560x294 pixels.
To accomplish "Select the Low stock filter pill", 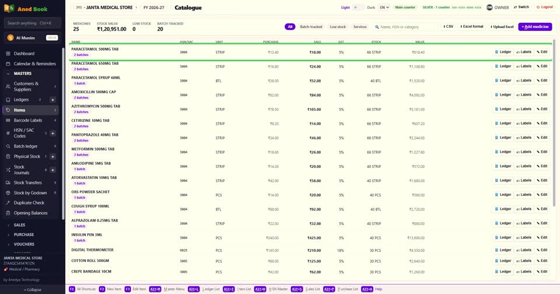I will (338, 27).
